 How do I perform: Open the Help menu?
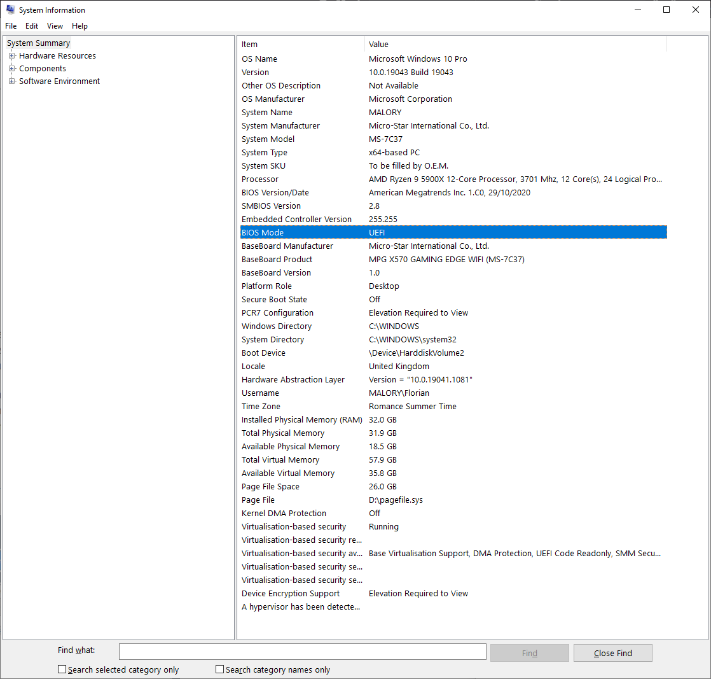[79, 25]
